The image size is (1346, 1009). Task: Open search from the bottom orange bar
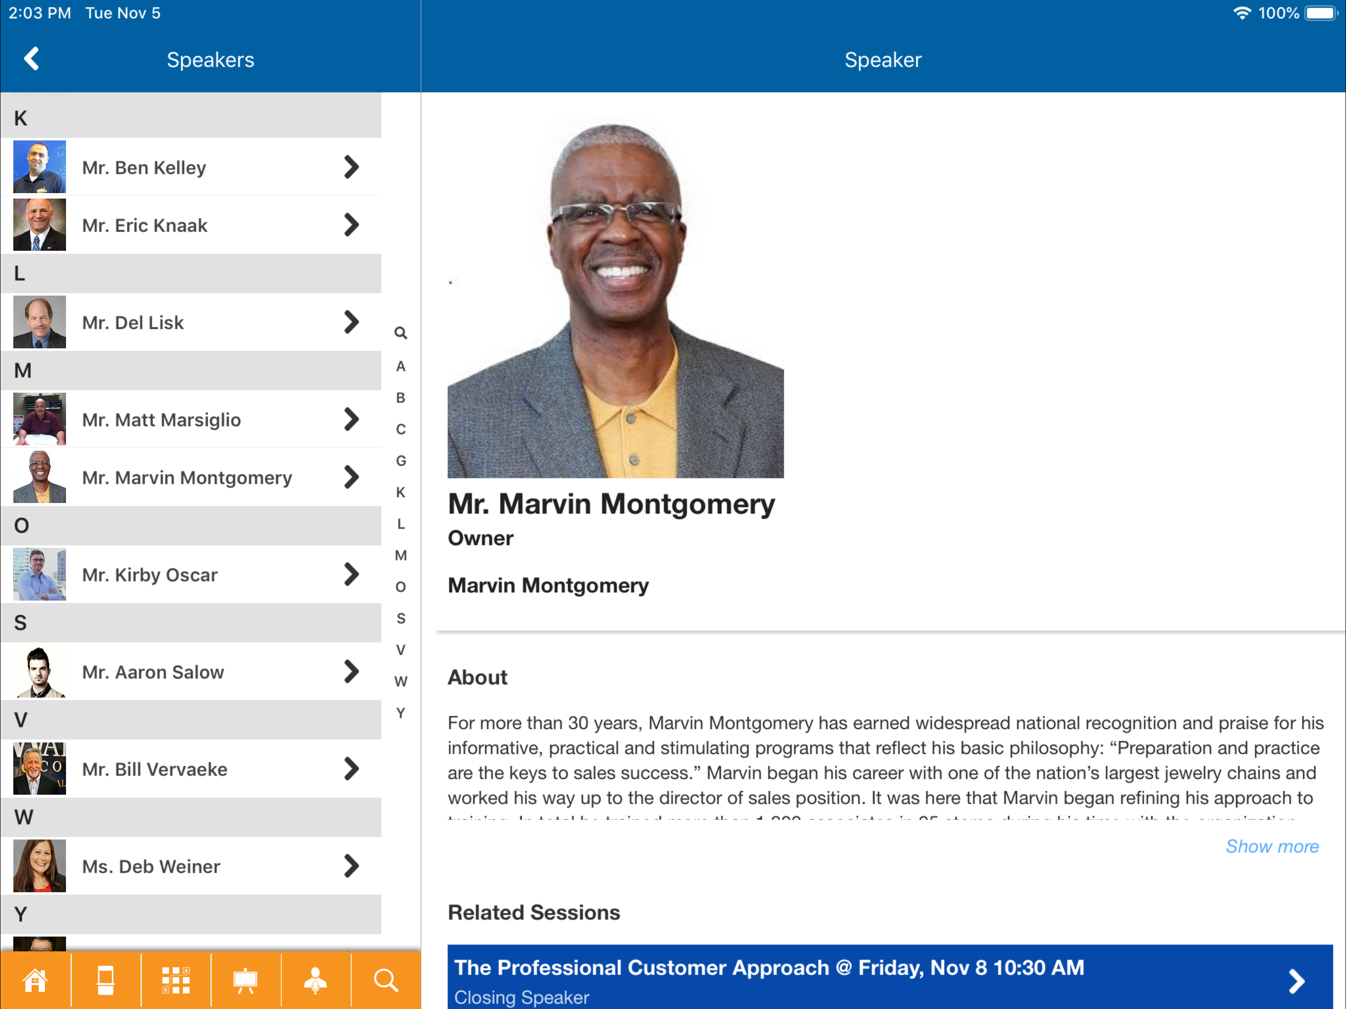(386, 981)
